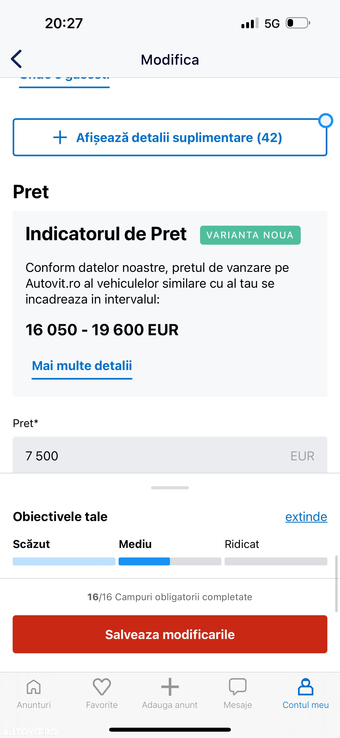The width and height of the screenshot is (340, 738).
Task: Tap the partially hidden underlined link at top
Action: [64, 82]
